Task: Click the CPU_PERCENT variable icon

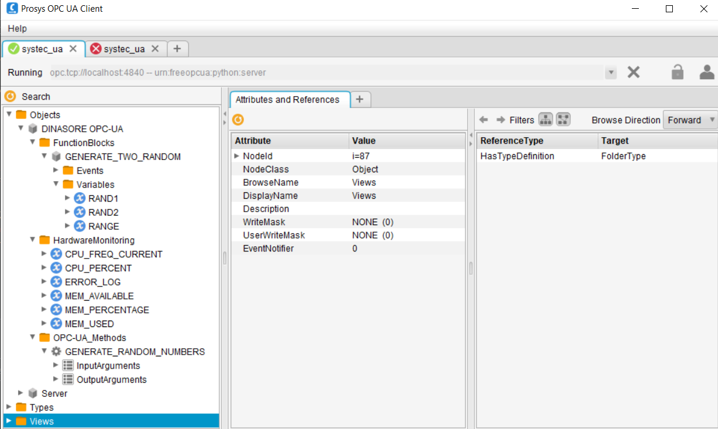Action: tap(56, 268)
